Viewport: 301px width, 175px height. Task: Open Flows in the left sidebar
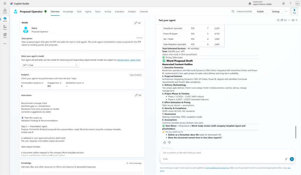pos(5,28)
